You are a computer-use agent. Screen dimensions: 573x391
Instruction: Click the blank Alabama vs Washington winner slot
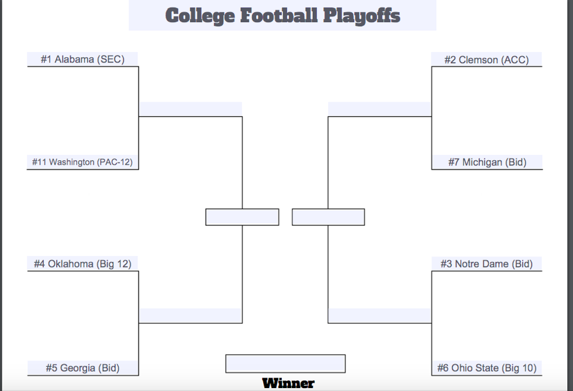(x=191, y=109)
